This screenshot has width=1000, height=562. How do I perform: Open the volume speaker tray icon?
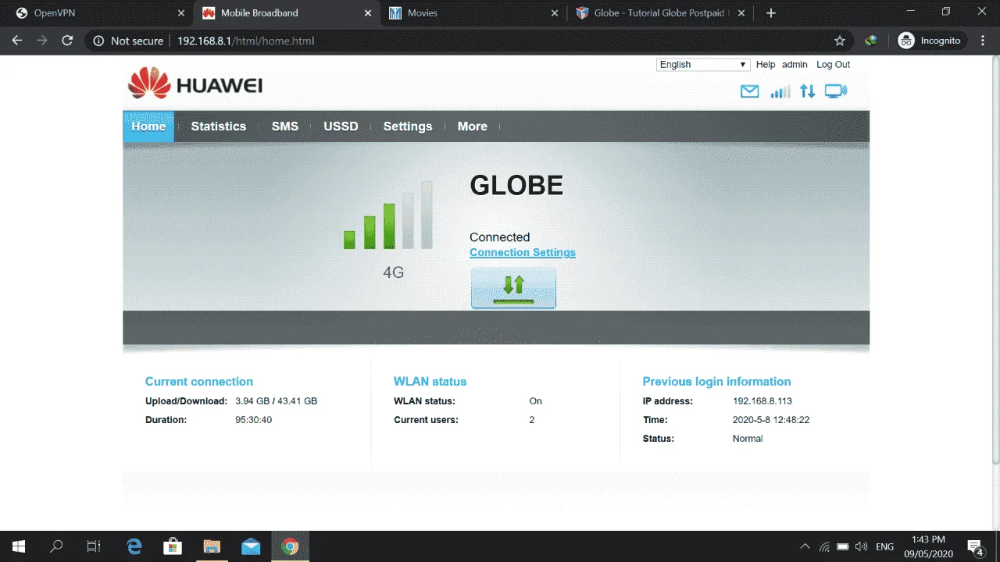pos(862,546)
